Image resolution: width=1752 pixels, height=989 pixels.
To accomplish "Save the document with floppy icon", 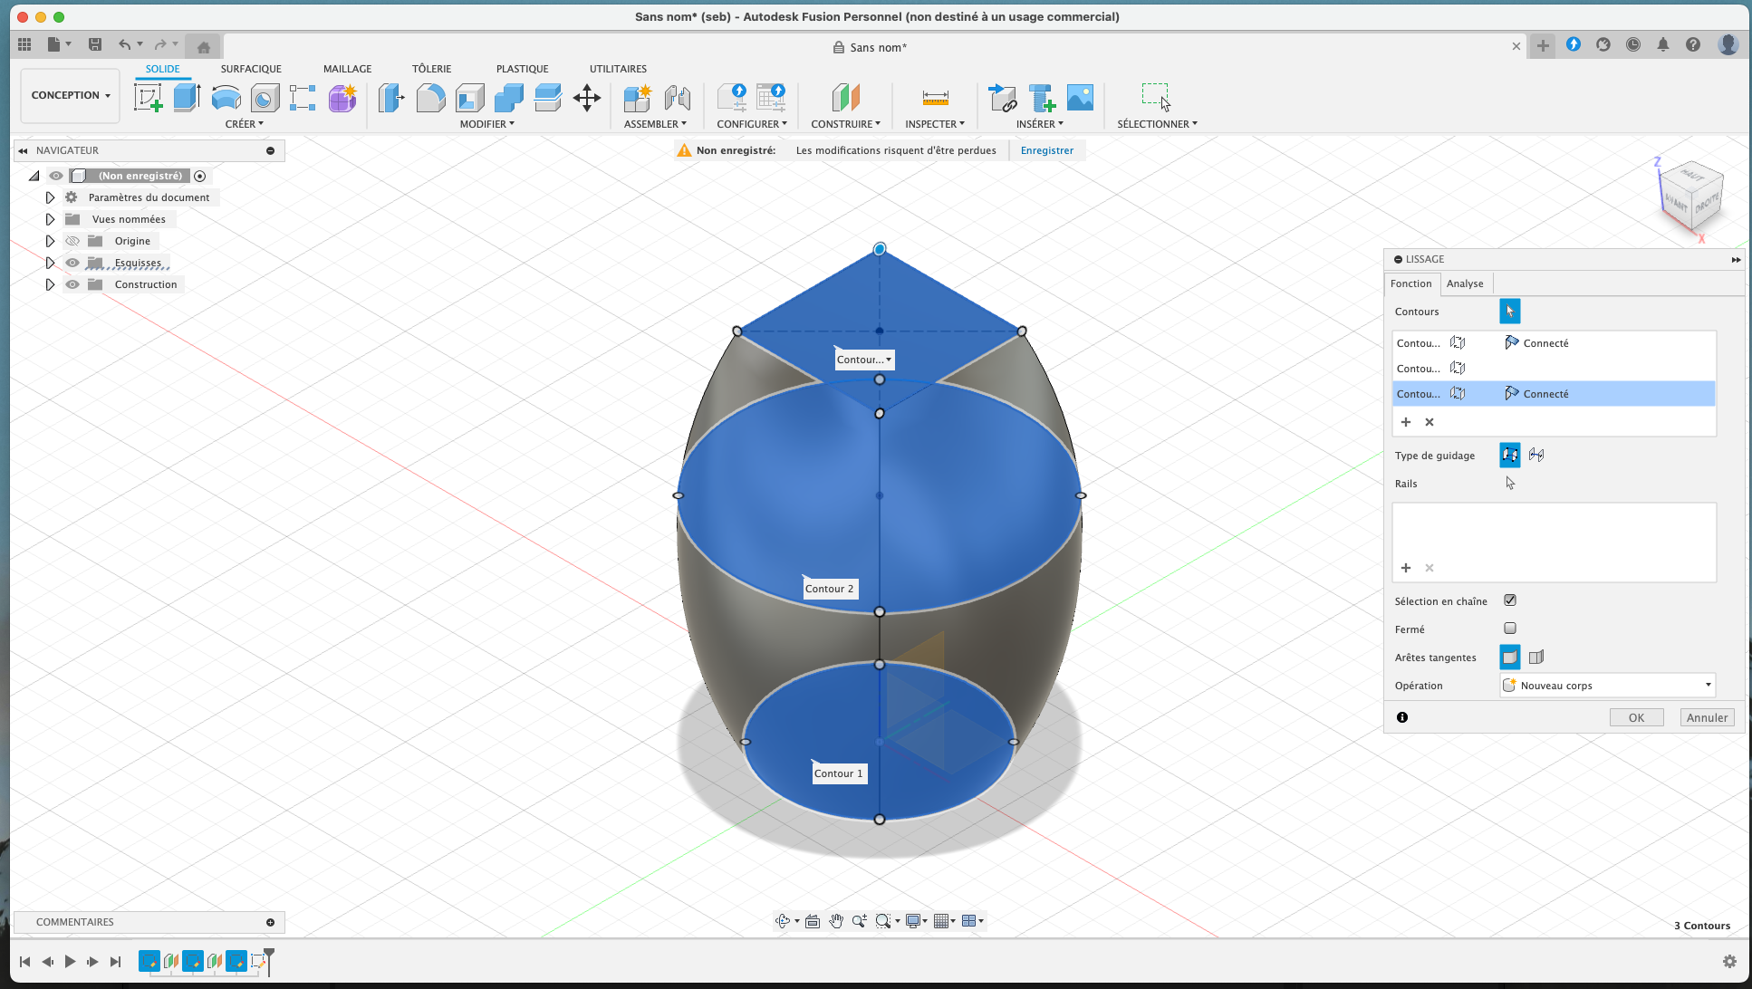I will tap(94, 44).
